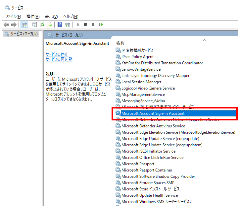The image size is (240, 206).
Task: Sort by the 名前 column header
Action: pos(120,43)
